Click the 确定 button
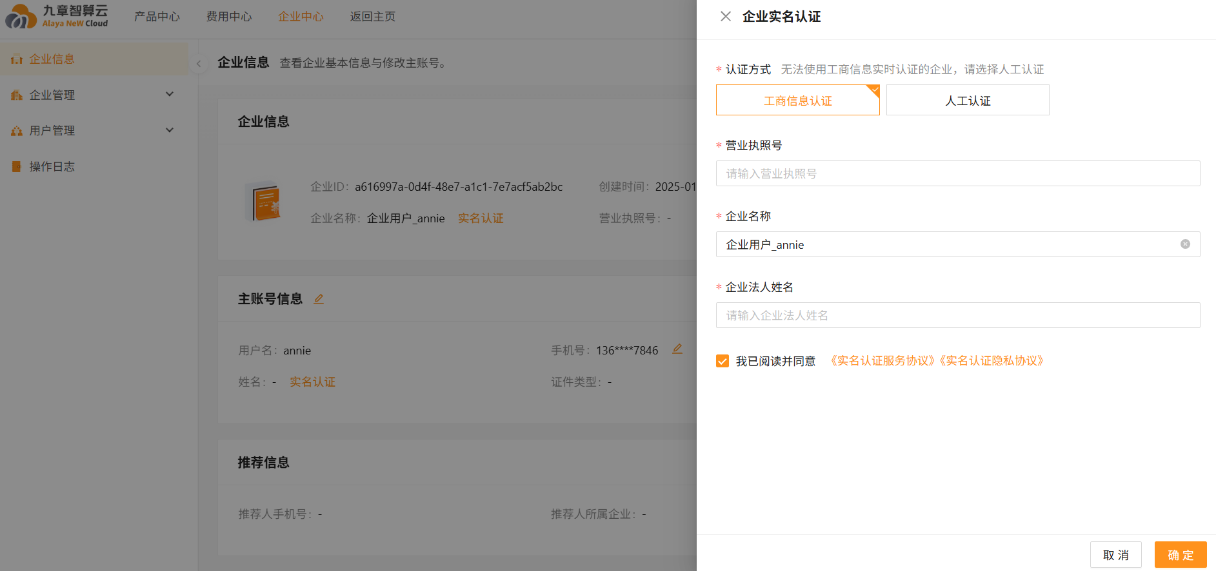The height and width of the screenshot is (571, 1216). [1180, 555]
